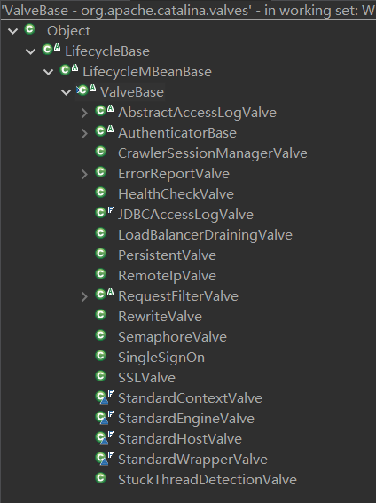The image size is (376, 503).
Task: Click the Object class icon
Action: (x=30, y=29)
